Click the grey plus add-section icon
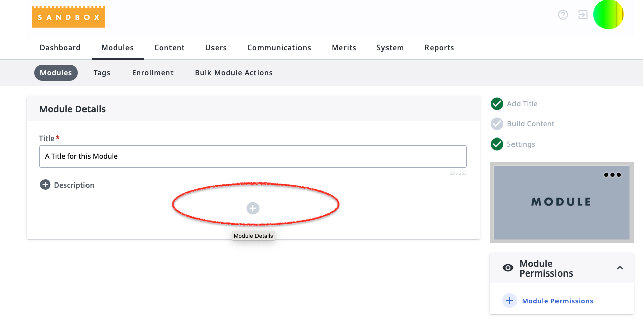The image size is (643, 321). (x=253, y=208)
